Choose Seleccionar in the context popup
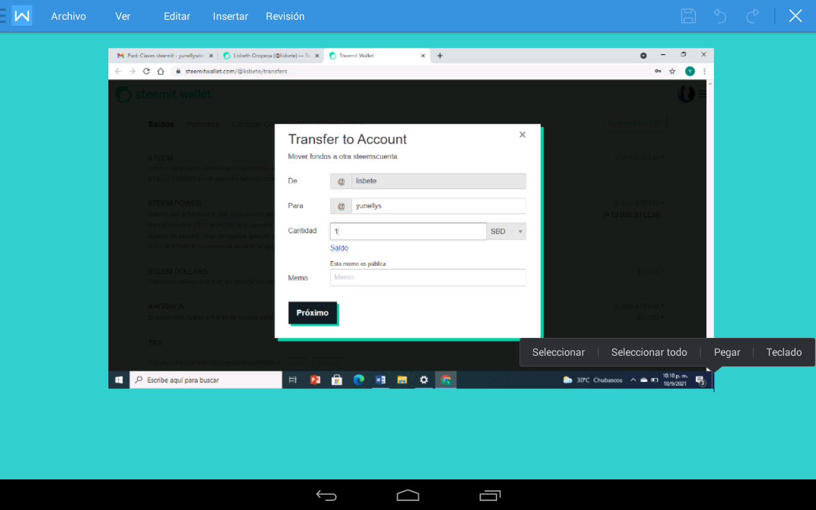This screenshot has height=510, width=816. (558, 353)
